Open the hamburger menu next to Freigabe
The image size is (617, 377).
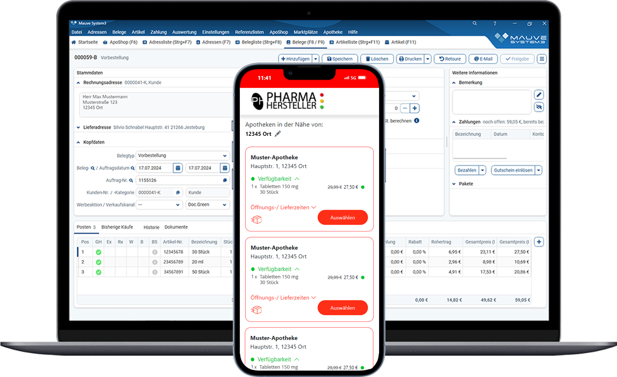[x=542, y=59]
